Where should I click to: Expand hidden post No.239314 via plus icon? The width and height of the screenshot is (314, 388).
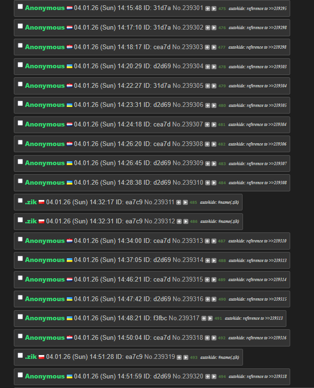208,261
